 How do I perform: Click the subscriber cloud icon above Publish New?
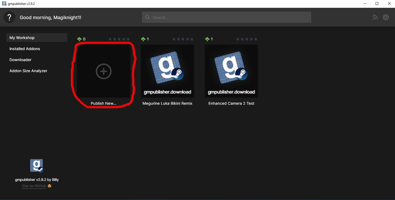(79, 39)
